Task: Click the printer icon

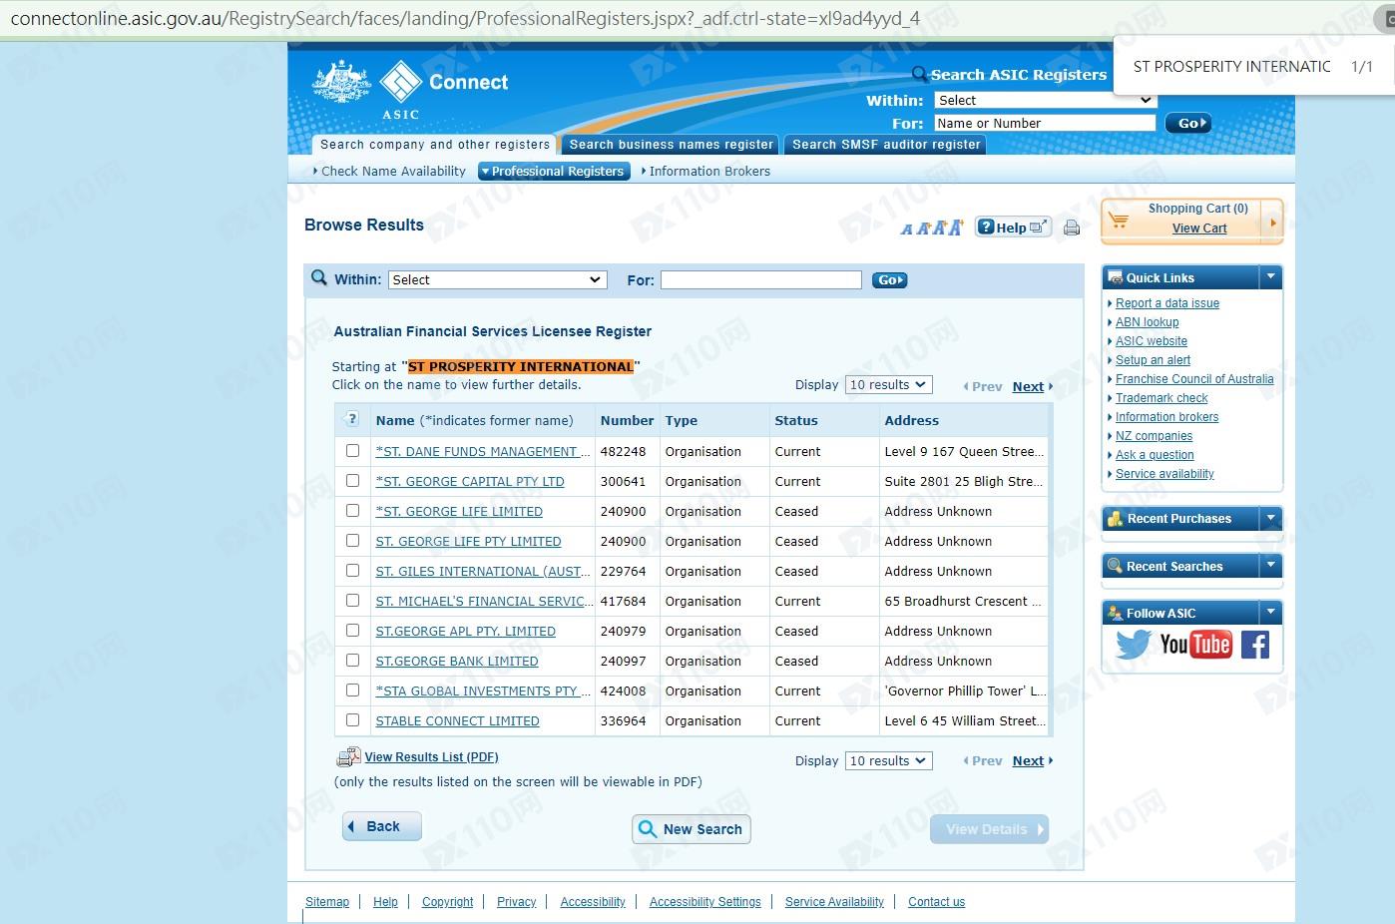Action: click(x=1072, y=228)
